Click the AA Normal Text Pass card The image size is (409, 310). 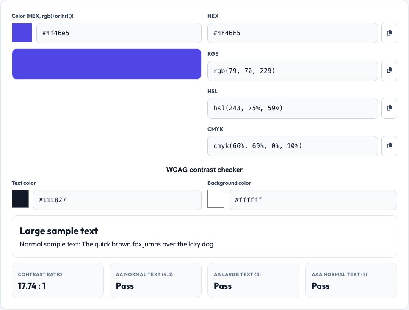[x=155, y=280]
